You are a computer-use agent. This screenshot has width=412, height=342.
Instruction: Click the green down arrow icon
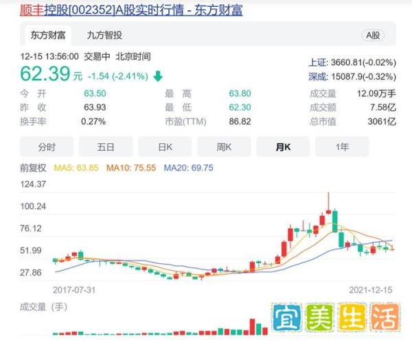click(x=158, y=77)
